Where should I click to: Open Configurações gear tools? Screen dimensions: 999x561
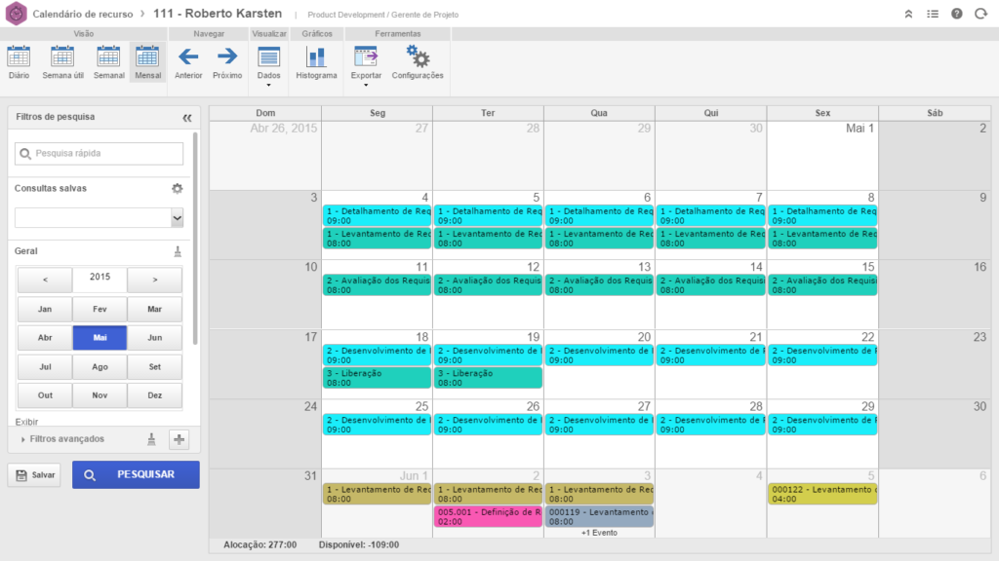418,62
